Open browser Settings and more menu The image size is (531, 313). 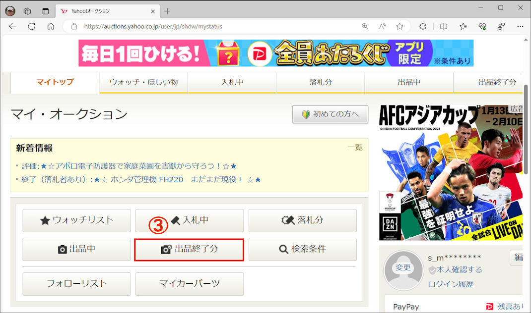(x=520, y=26)
